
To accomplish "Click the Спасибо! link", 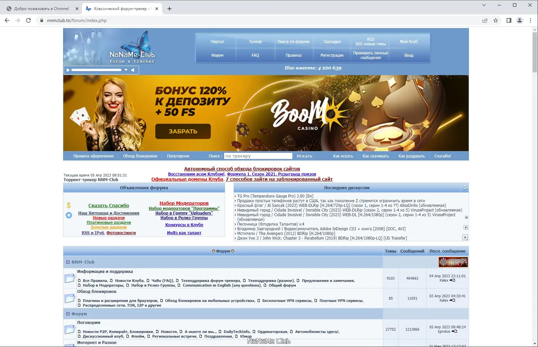I will (443, 156).
